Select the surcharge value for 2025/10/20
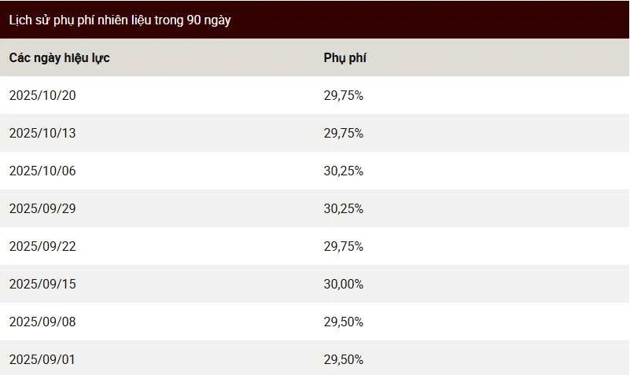The image size is (630, 375). point(344,95)
